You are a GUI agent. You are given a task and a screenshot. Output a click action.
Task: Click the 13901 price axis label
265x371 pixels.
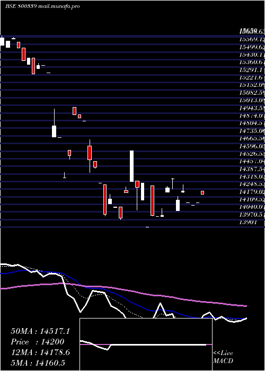(248, 222)
